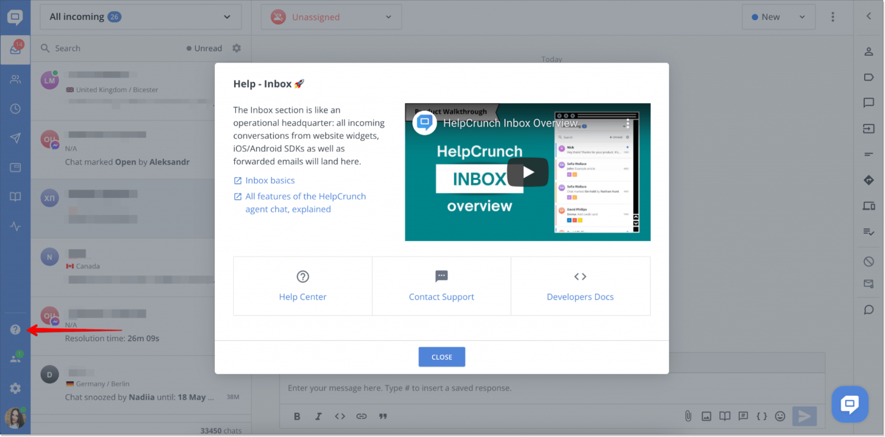Expand the New status dropdown
This screenshot has width=885, height=437.
tap(778, 17)
